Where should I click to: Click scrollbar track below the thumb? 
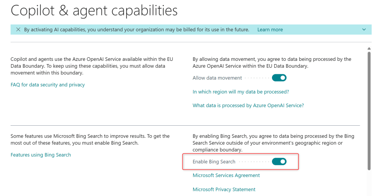point(369,182)
